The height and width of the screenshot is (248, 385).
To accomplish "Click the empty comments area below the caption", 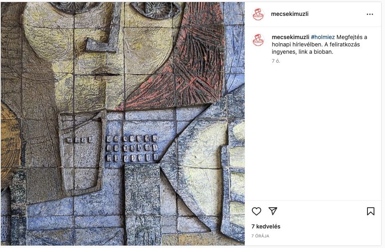I will coord(313,132).
